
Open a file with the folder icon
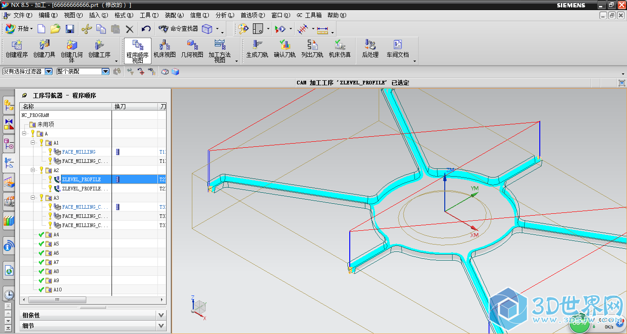click(x=56, y=29)
